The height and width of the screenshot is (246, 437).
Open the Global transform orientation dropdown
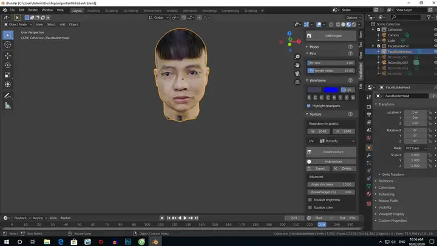pos(158,18)
